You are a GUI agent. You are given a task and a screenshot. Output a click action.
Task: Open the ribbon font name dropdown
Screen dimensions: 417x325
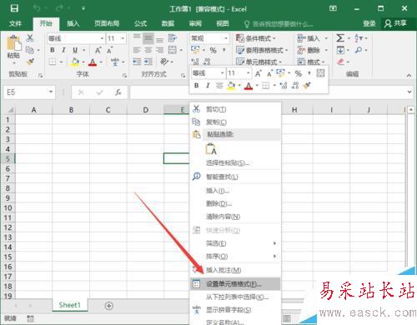pyautogui.click(x=102, y=38)
